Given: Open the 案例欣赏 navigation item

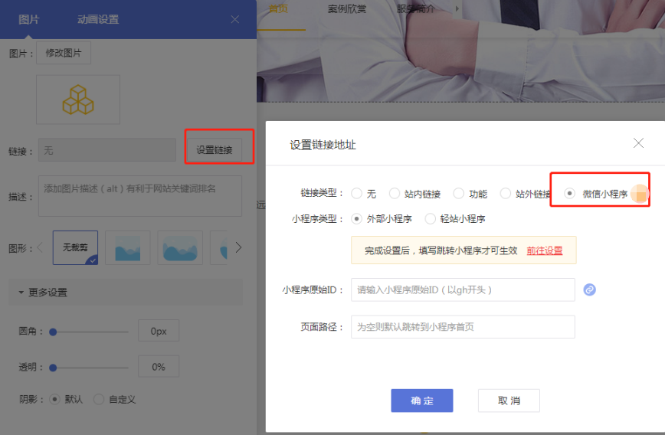Looking at the screenshot, I should 347,9.
